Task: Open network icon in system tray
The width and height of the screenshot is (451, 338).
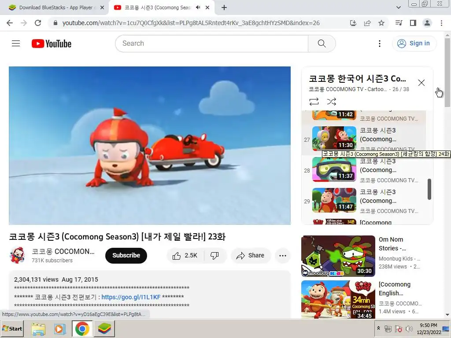Action: [x=388, y=329]
